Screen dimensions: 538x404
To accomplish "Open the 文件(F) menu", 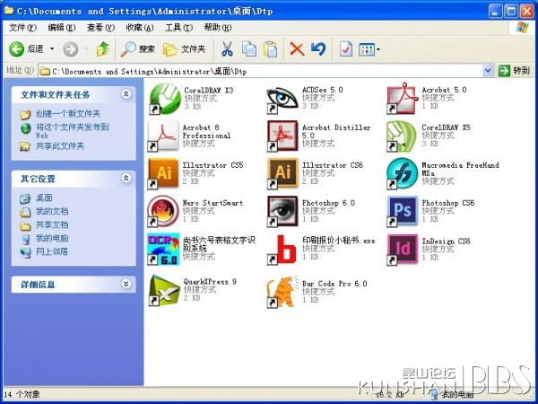I will [22, 28].
